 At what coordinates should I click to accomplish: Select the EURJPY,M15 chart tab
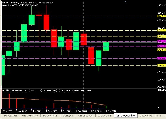(x=50, y=116)
